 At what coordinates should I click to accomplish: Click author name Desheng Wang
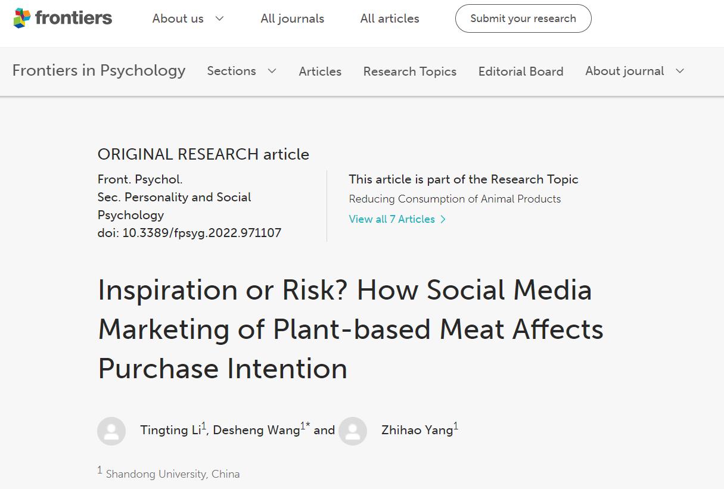coord(256,431)
